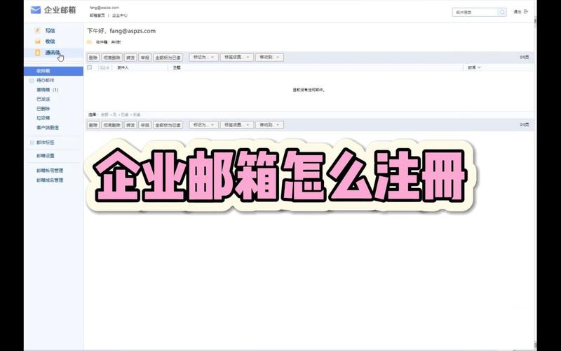Sort by the 时间 column header
561x351 pixels.
point(474,67)
